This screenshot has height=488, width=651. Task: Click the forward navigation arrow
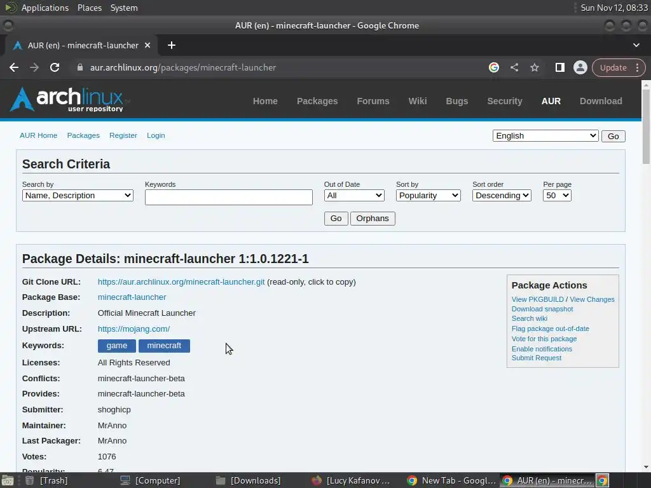34,67
